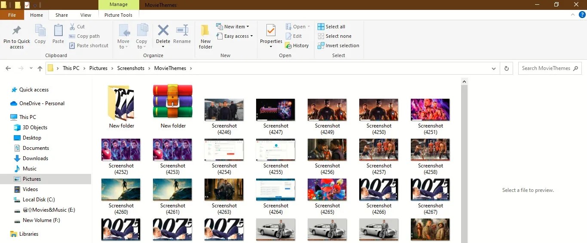Switch to the View ribbon tab
The width and height of the screenshot is (587, 243).
pyautogui.click(x=86, y=15)
